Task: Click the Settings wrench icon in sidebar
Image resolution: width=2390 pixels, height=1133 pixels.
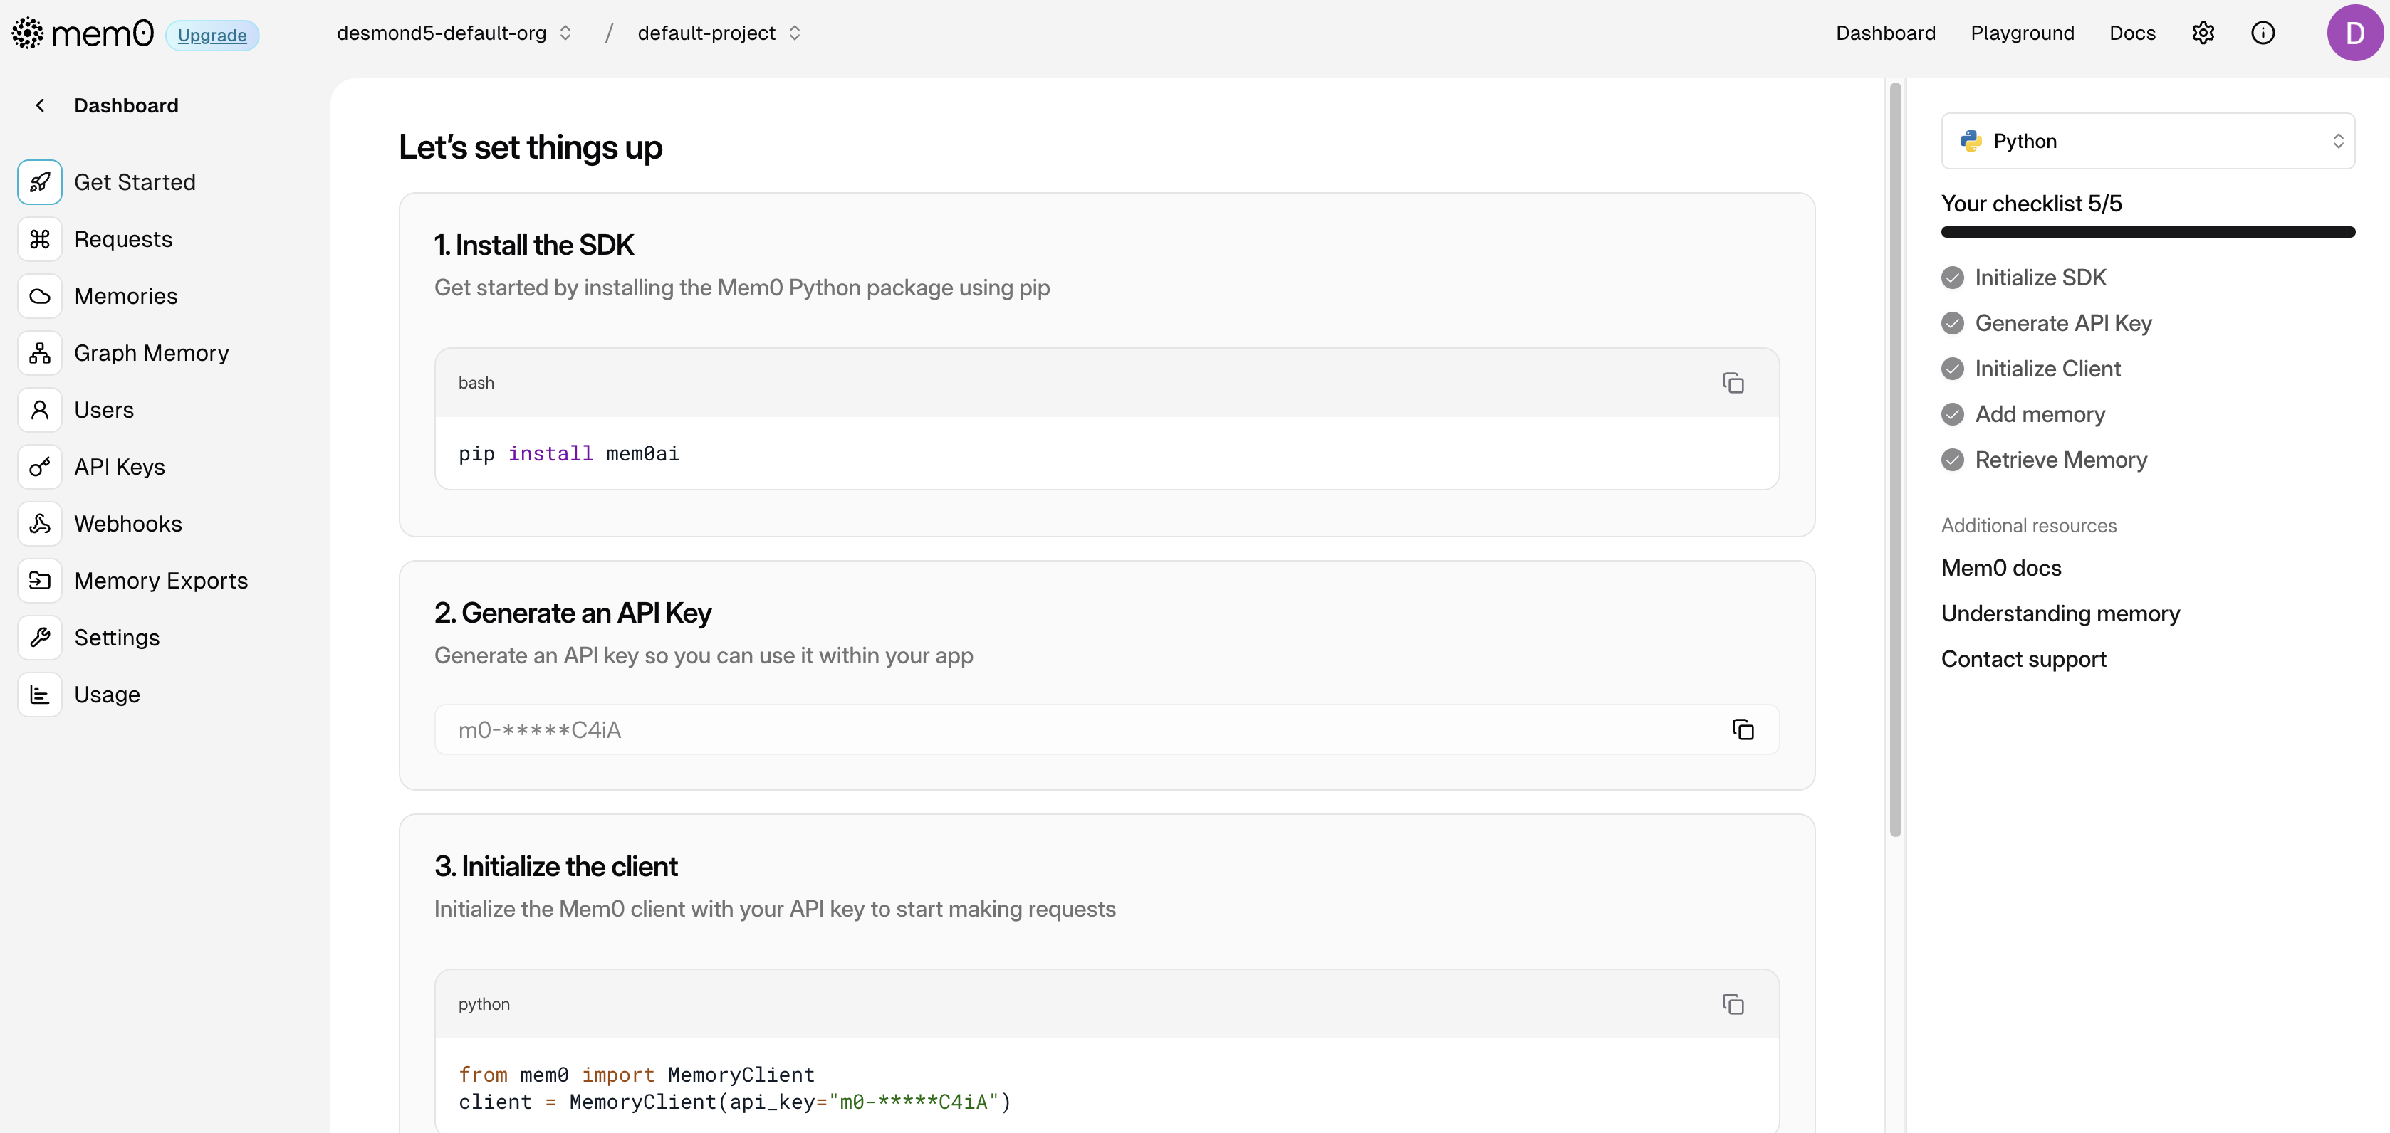Action: (x=40, y=638)
